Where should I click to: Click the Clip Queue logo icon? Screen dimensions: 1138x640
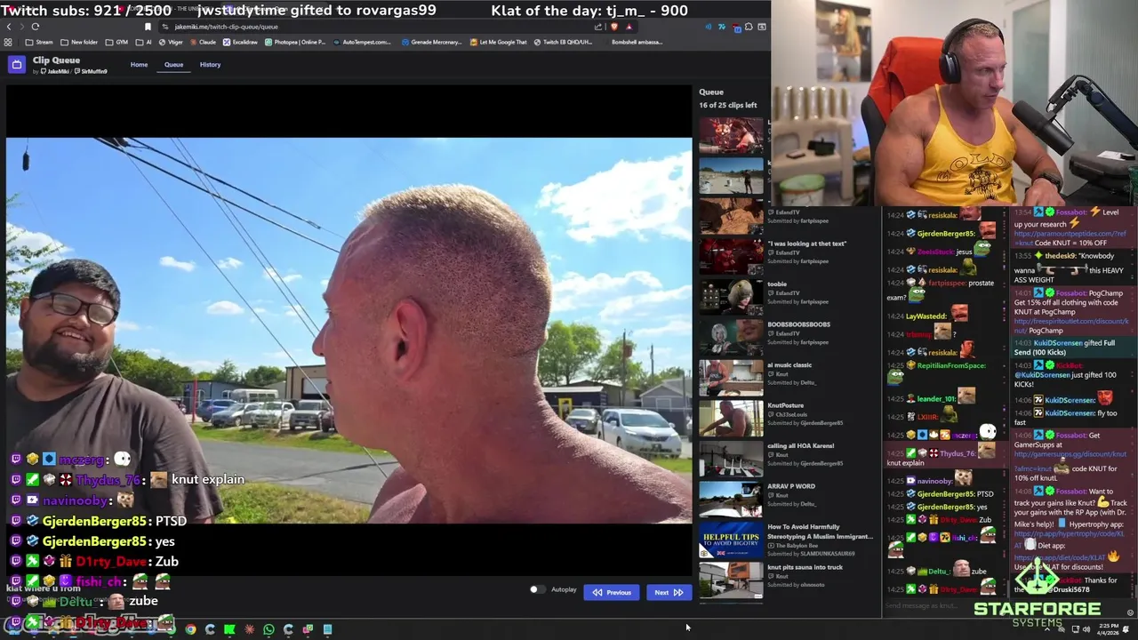tap(16, 64)
